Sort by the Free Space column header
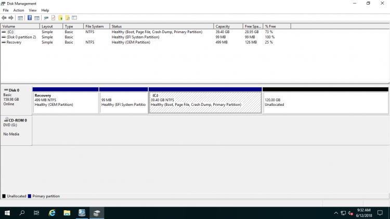 (x=253, y=26)
